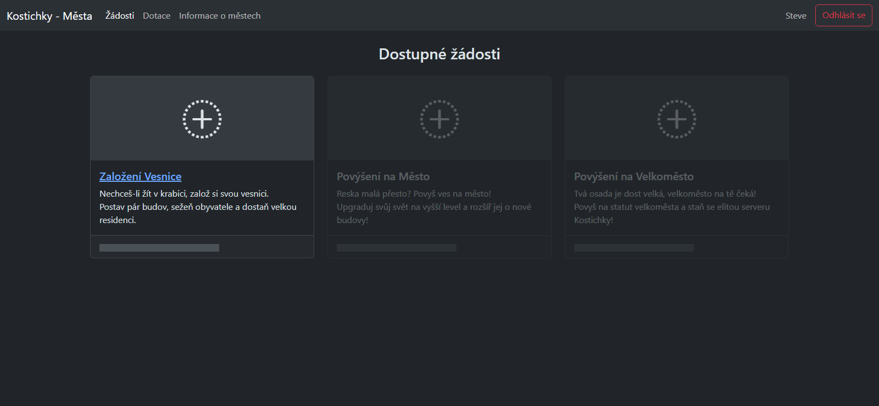
Task: Click the plus icon on Povýšení na Město card
Action: tap(439, 119)
